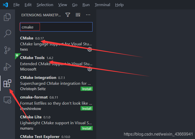Select the cmake-format extension title
The height and width of the screenshot is (139, 195).
pyautogui.click(x=34, y=97)
